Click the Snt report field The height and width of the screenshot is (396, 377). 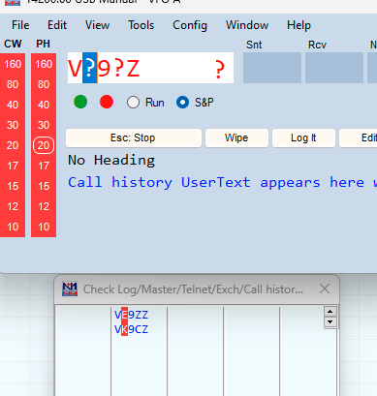[x=272, y=68]
